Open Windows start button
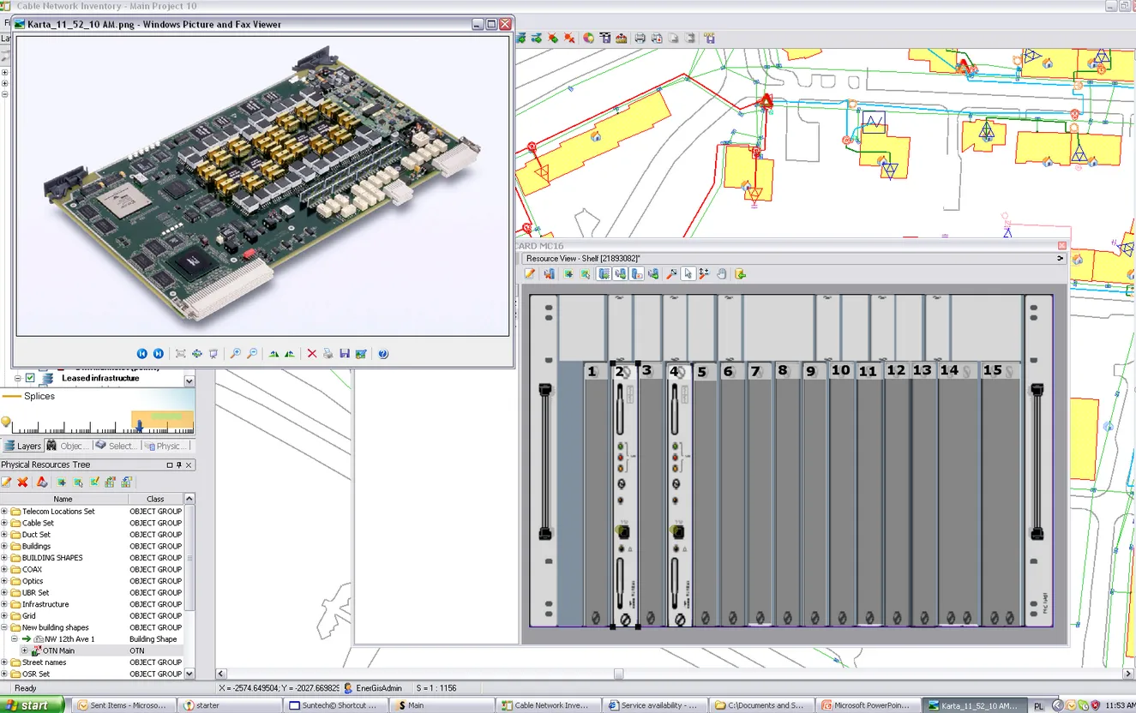This screenshot has height=713, width=1136. 33,705
